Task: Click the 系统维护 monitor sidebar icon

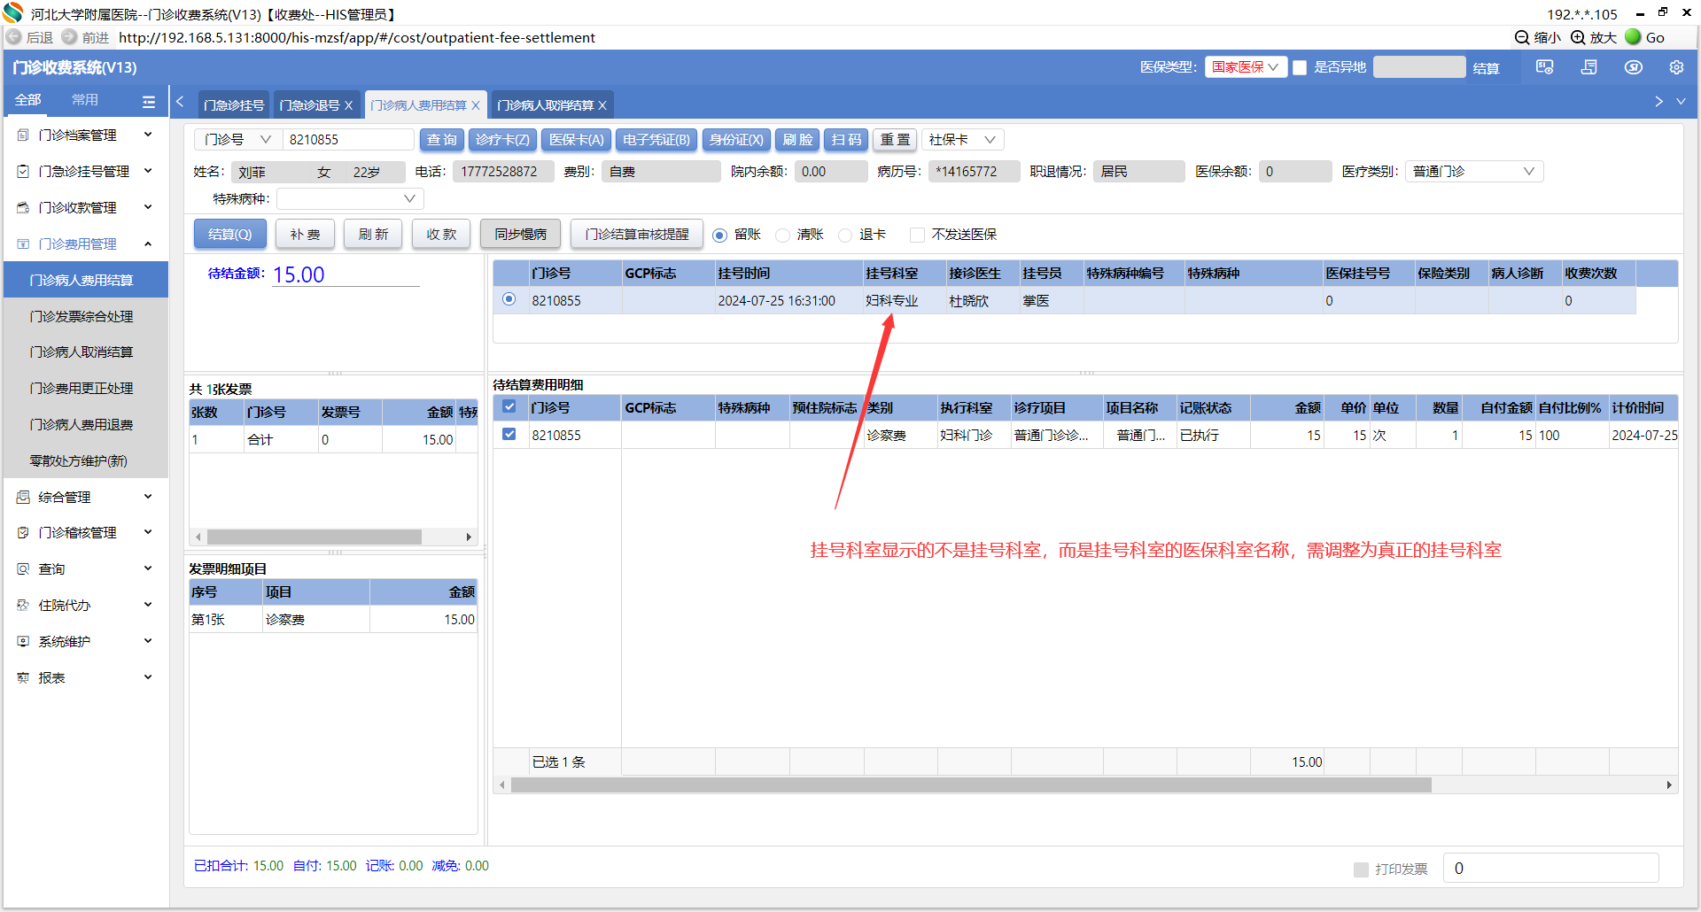Action: click(23, 642)
